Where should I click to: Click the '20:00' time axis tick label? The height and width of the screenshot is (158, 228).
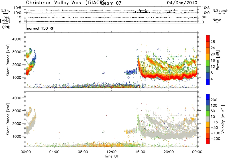click(x=169, y=152)
